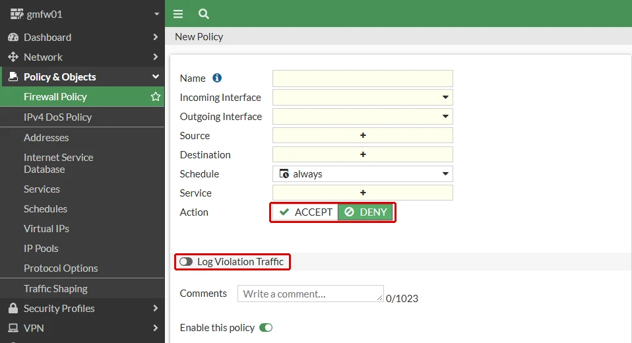Click the Dashboard gauge icon
The width and height of the screenshot is (632, 343).
[x=13, y=37]
